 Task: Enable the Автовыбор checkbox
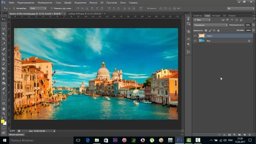click(14, 8)
